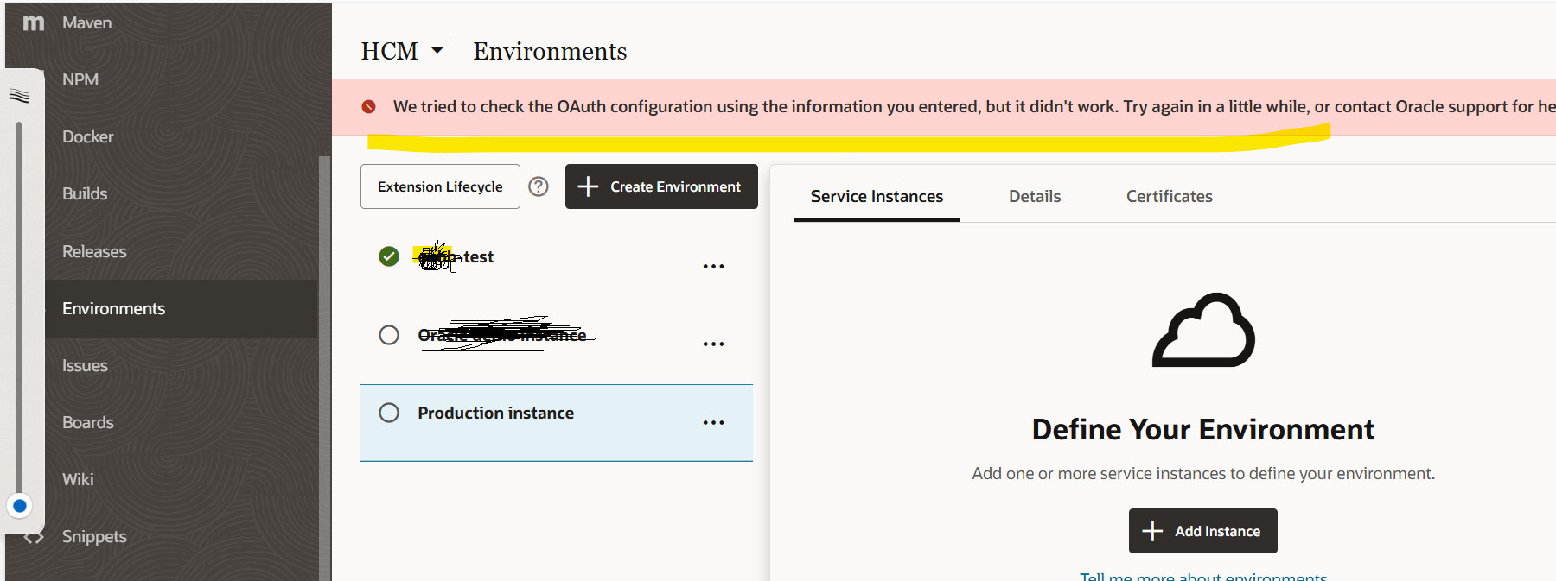Click the blue circle indicator on left strip
1556x581 pixels.
point(19,506)
